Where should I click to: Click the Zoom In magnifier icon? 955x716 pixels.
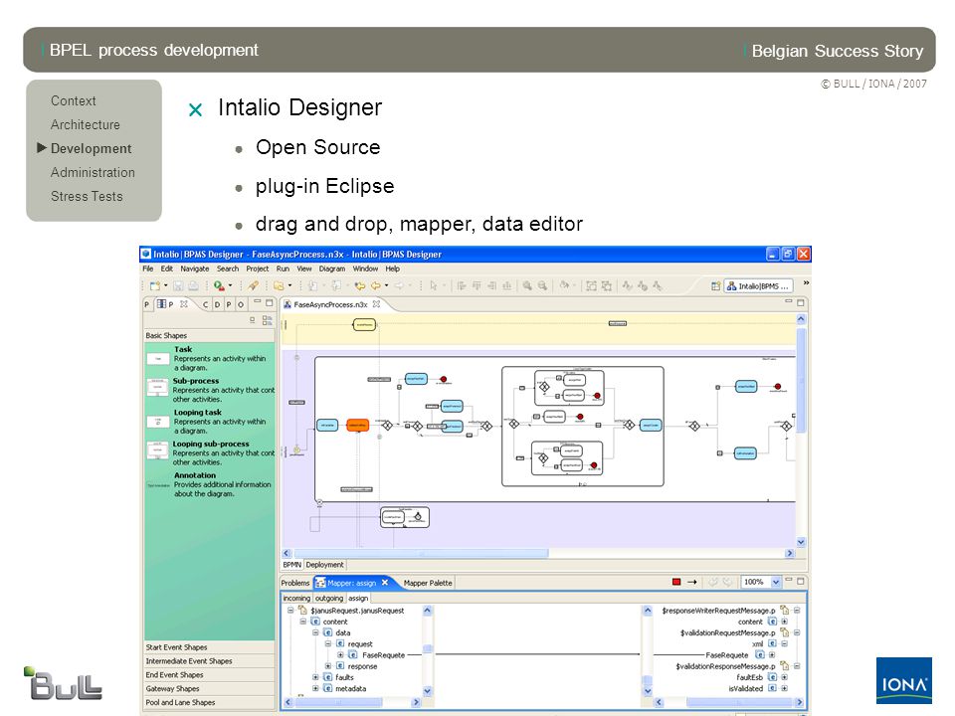527,285
